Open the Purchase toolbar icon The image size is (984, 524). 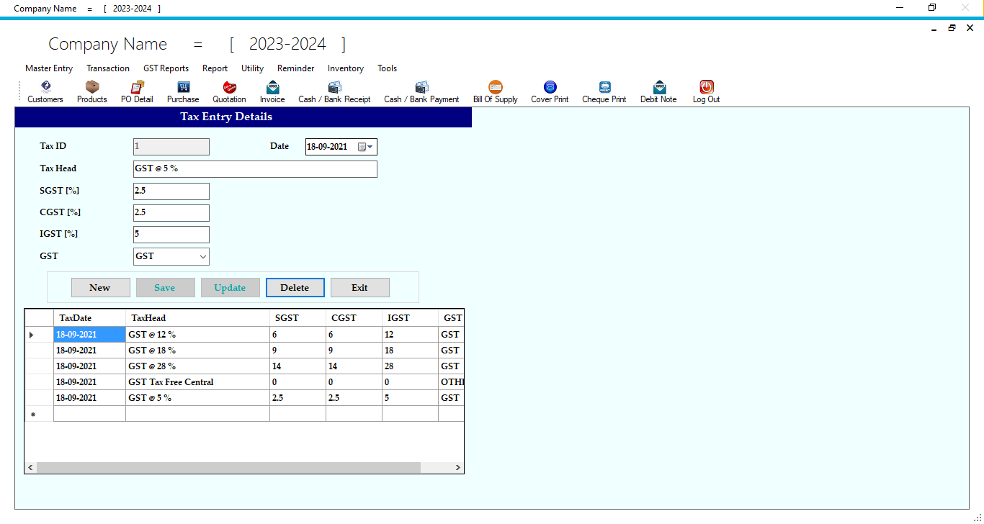(183, 92)
